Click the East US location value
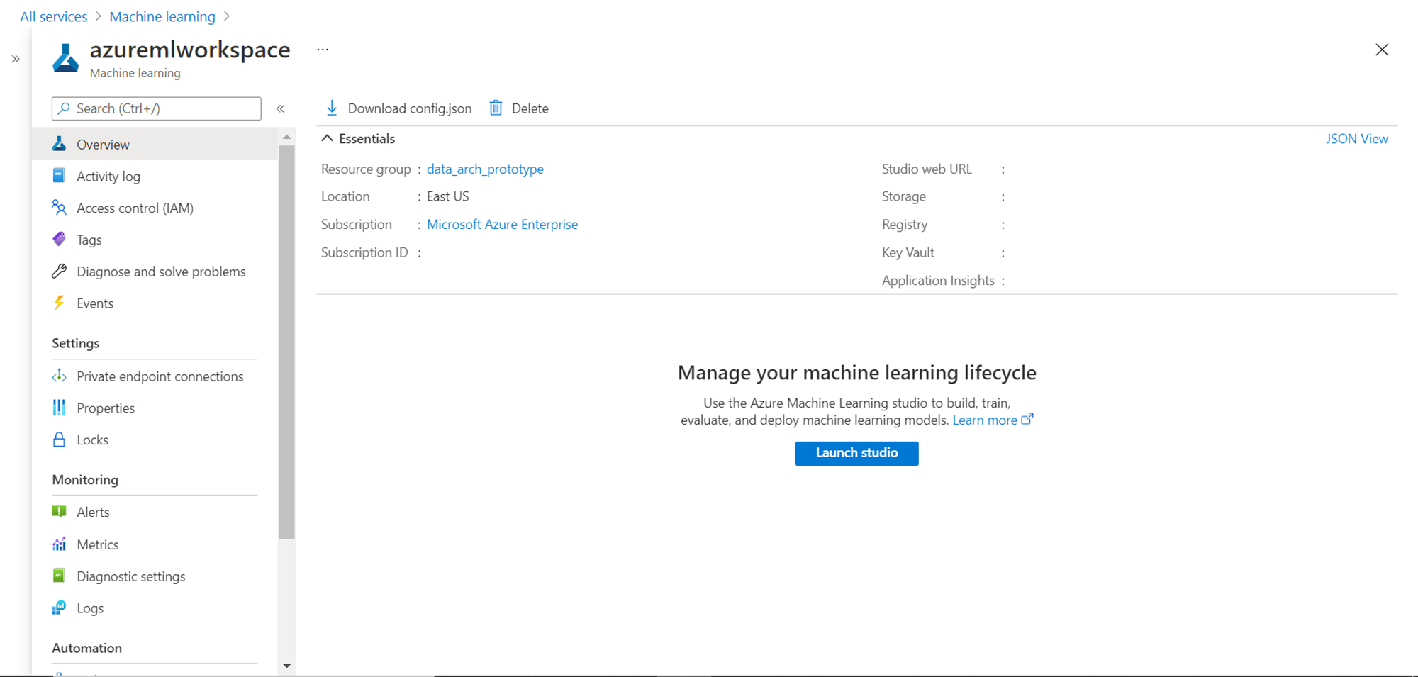Viewport: 1418px width, 677px height. tap(448, 196)
